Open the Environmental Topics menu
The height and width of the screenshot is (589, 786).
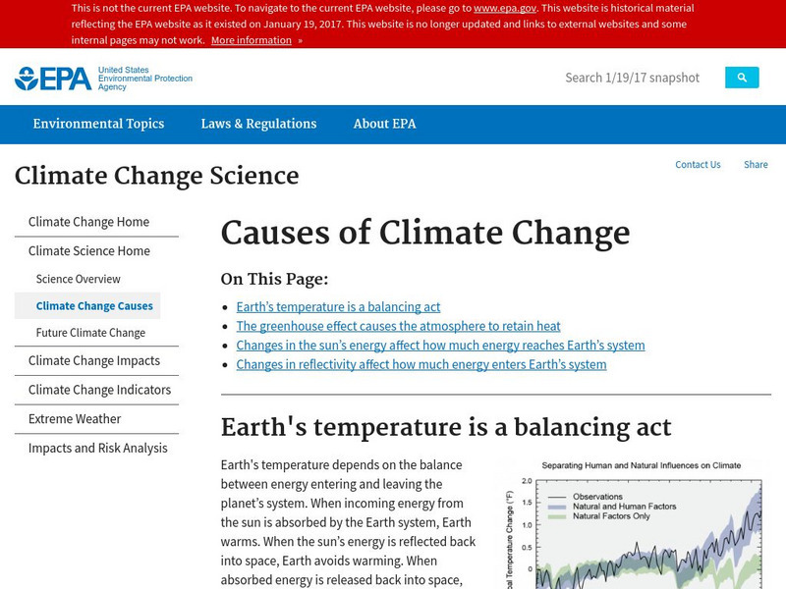98,124
